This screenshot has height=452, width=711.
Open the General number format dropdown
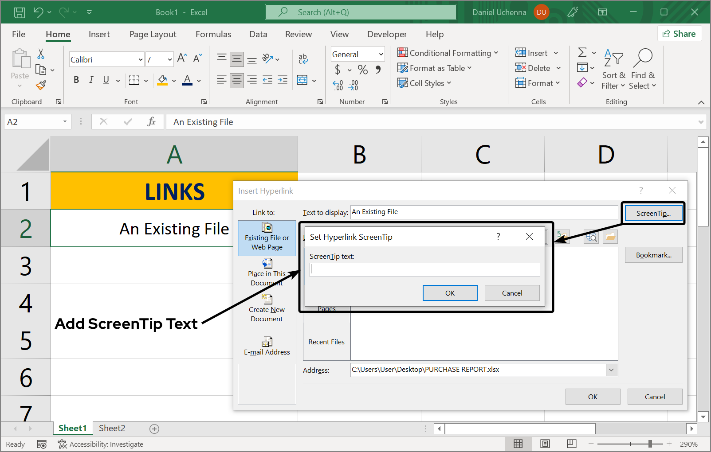pos(381,54)
